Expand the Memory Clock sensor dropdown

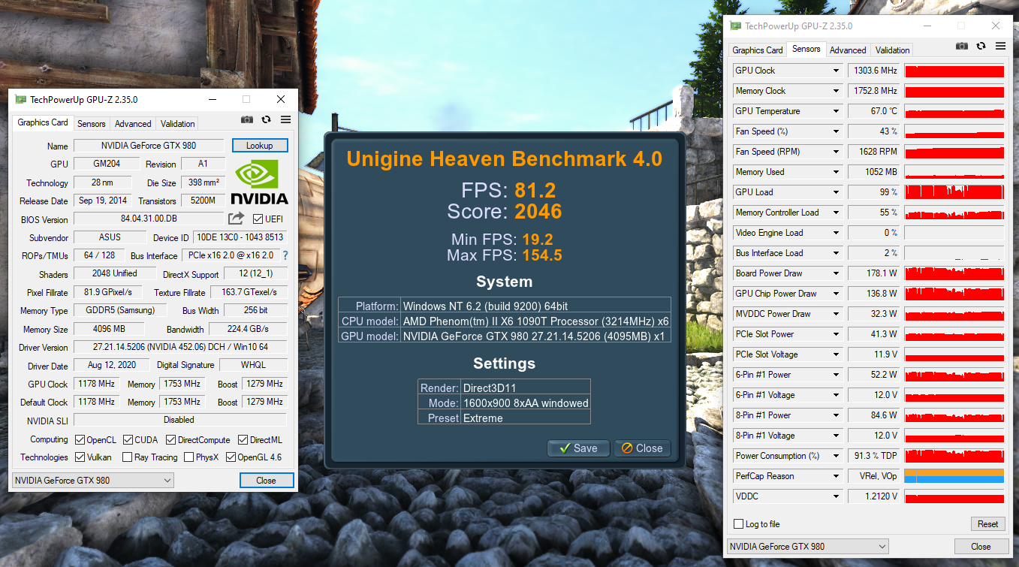tap(836, 91)
